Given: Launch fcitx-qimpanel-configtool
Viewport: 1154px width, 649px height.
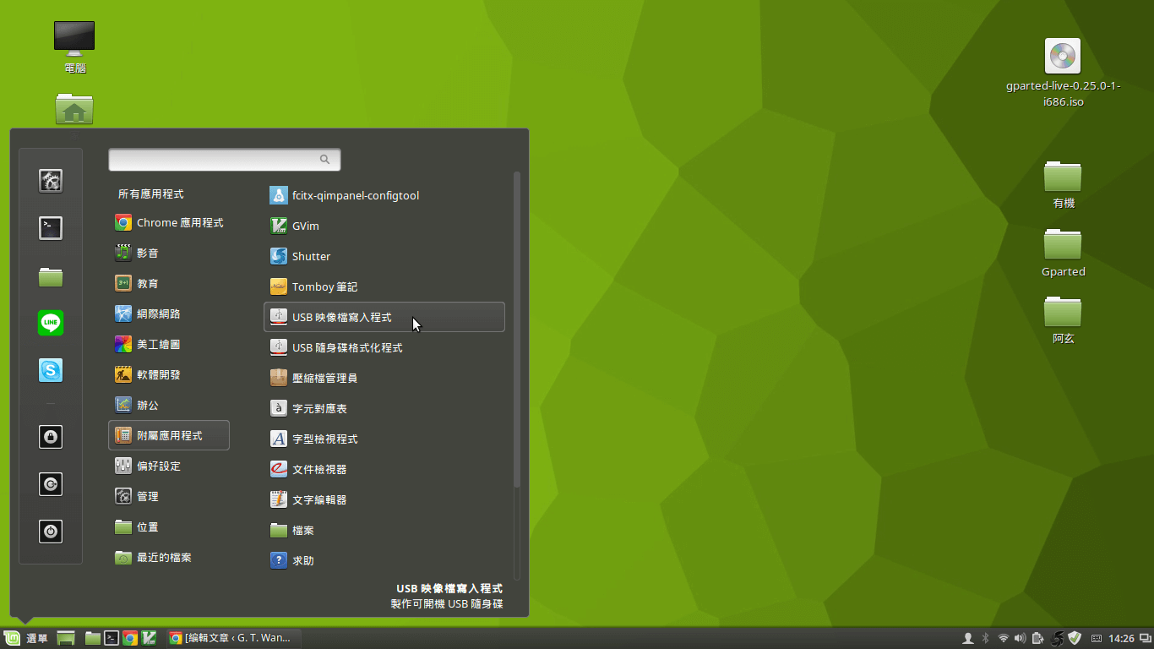Looking at the screenshot, I should point(355,195).
